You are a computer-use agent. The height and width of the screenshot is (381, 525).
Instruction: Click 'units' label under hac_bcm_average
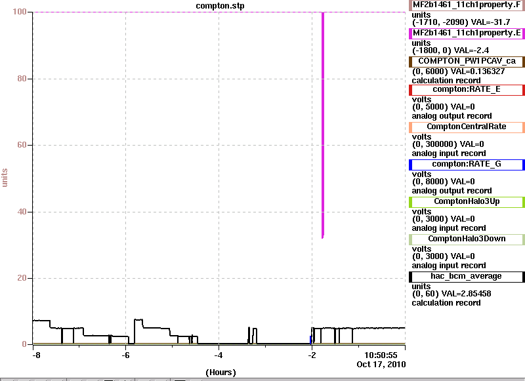click(x=421, y=287)
